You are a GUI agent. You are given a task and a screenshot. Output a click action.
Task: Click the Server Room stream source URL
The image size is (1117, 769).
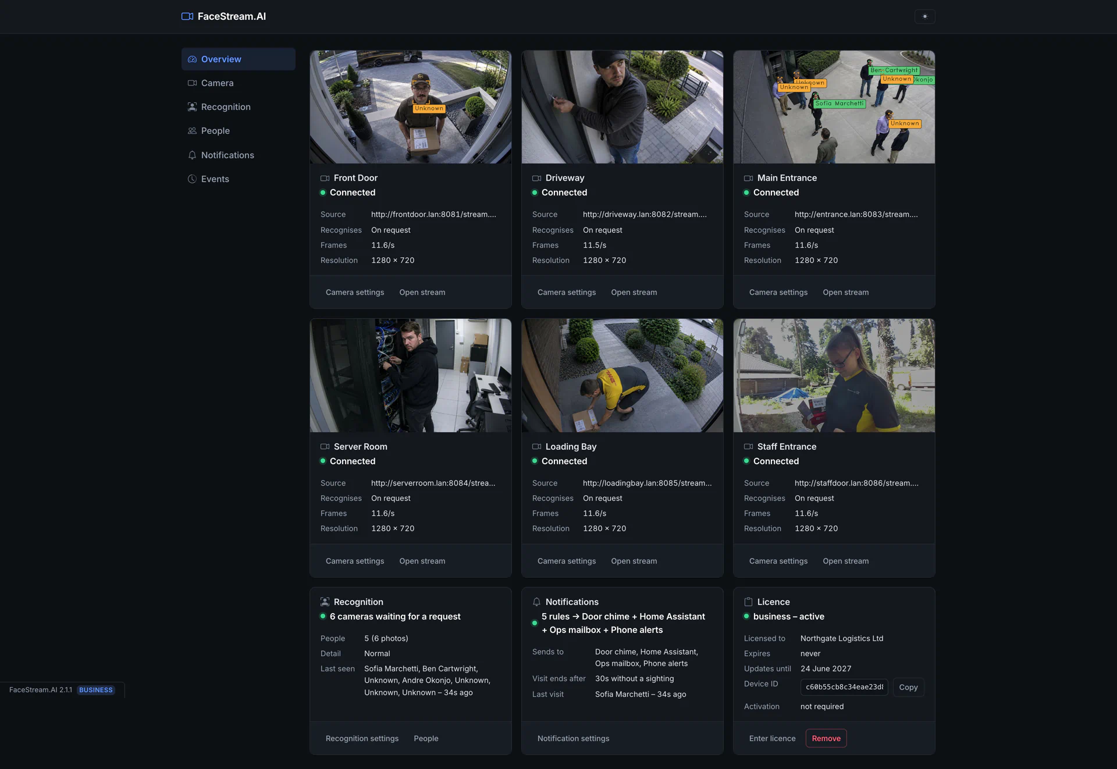pyautogui.click(x=433, y=483)
